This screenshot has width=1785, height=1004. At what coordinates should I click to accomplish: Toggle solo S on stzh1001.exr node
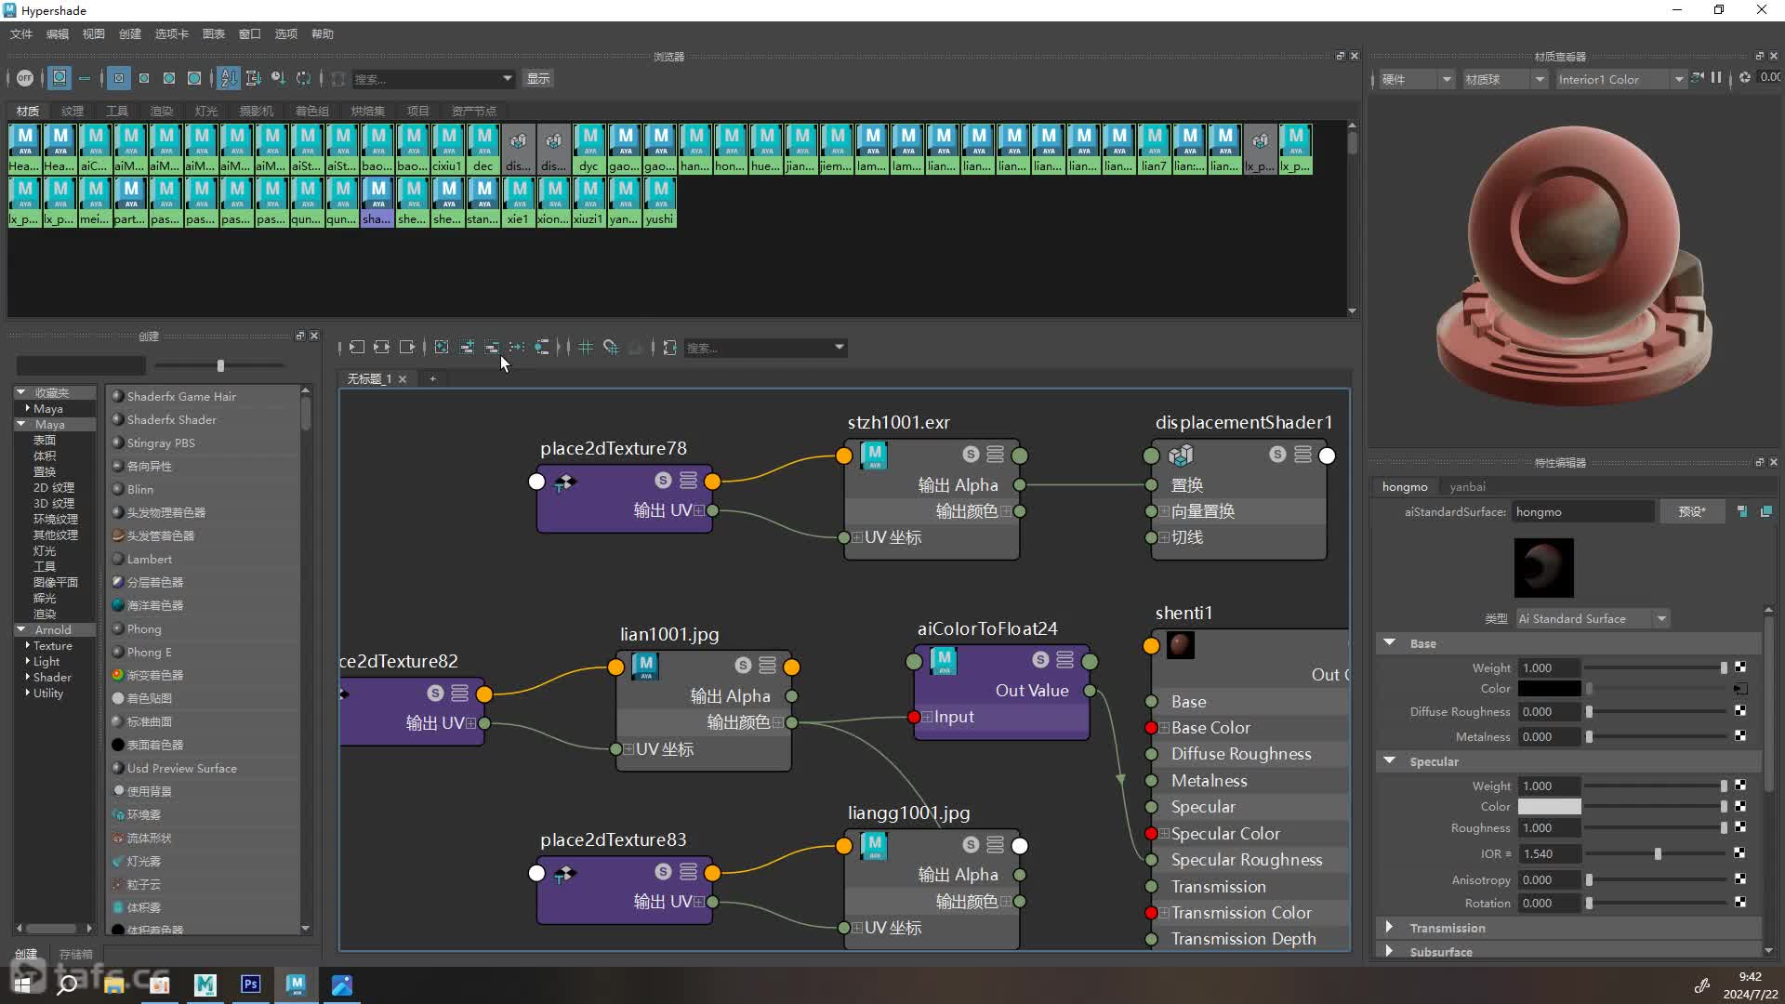(x=971, y=454)
